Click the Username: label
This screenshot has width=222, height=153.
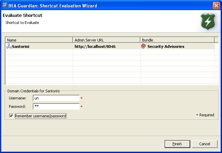click(18, 98)
